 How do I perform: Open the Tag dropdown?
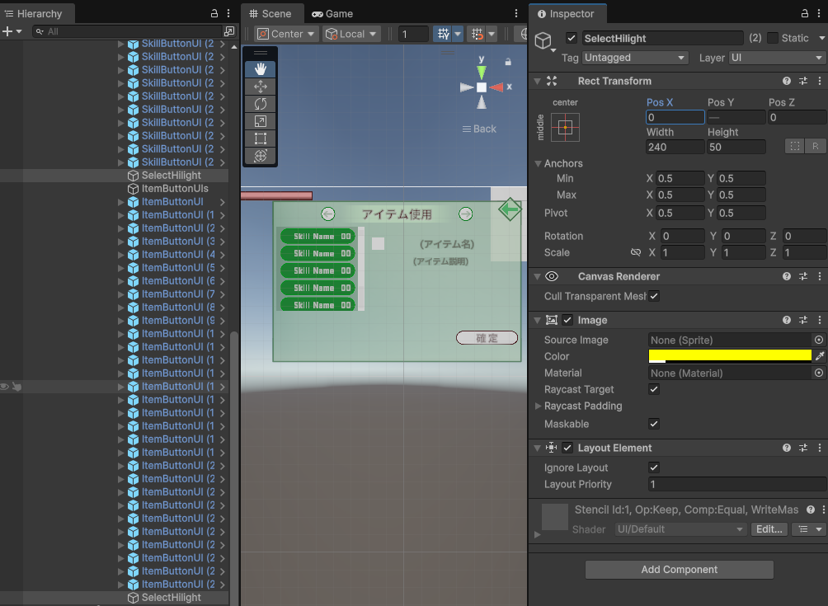[634, 58]
